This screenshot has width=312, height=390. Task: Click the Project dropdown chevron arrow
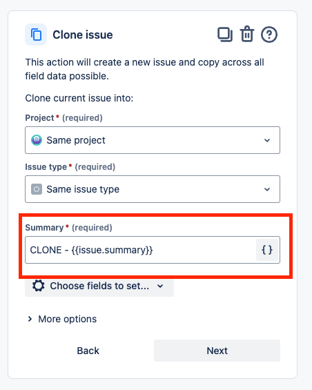point(267,140)
